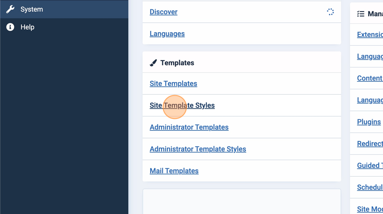Click the Templates panel heading text
This screenshot has width=383, height=214.
pyautogui.click(x=177, y=63)
